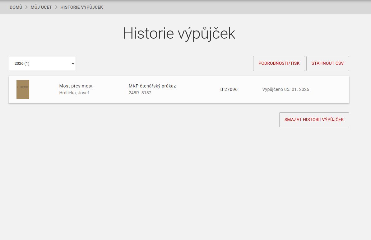Click empty space right of the loan date
This screenshot has width=371, height=240.
tap(330, 90)
